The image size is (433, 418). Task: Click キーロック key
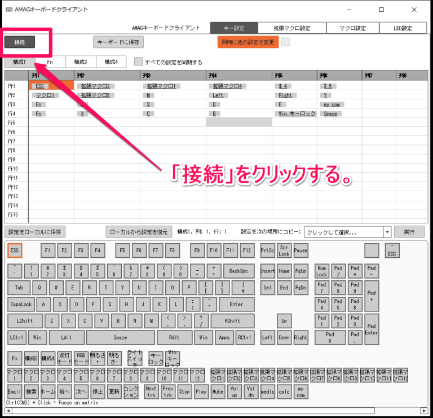point(156,358)
